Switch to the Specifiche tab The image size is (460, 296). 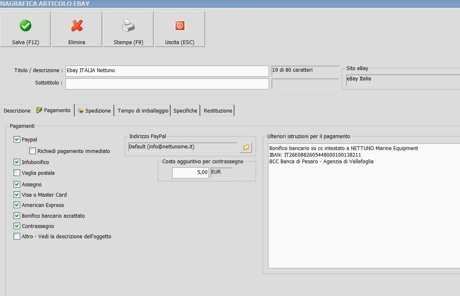185,111
